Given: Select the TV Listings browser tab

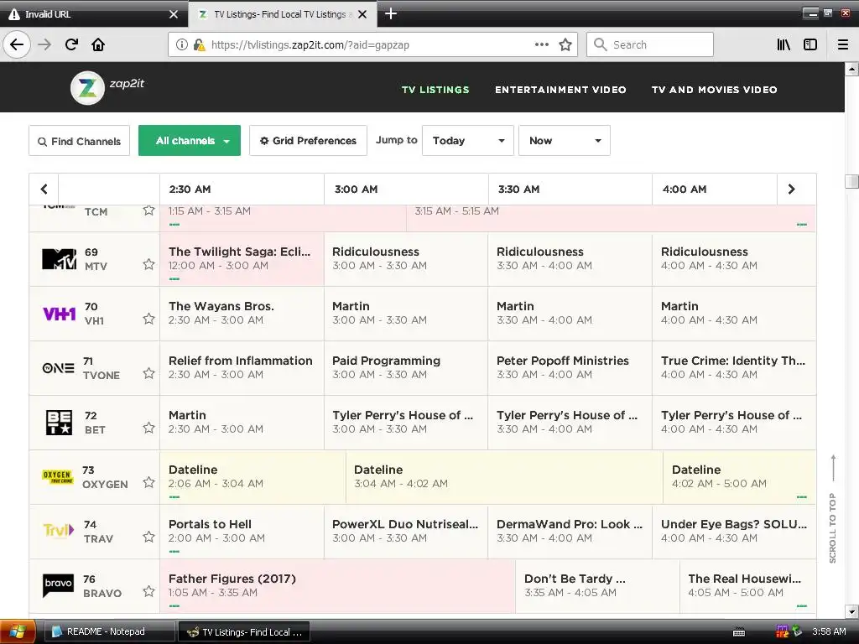Looking at the screenshot, I should (x=282, y=14).
